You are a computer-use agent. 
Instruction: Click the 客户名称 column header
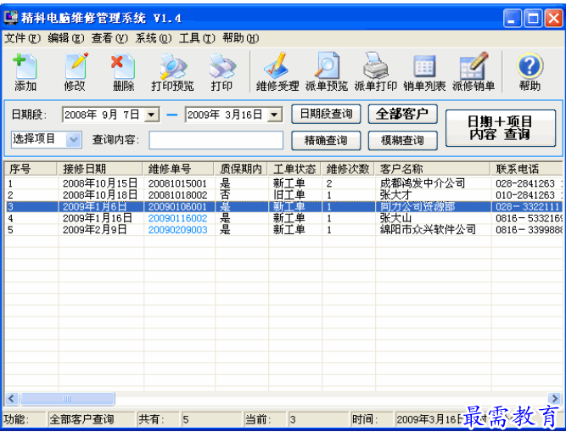click(x=433, y=169)
